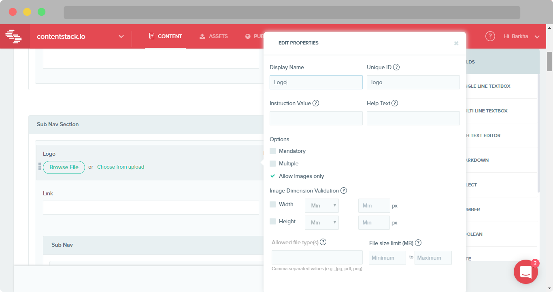Select the Boolean field type
The image size is (553, 292).
pos(502,234)
